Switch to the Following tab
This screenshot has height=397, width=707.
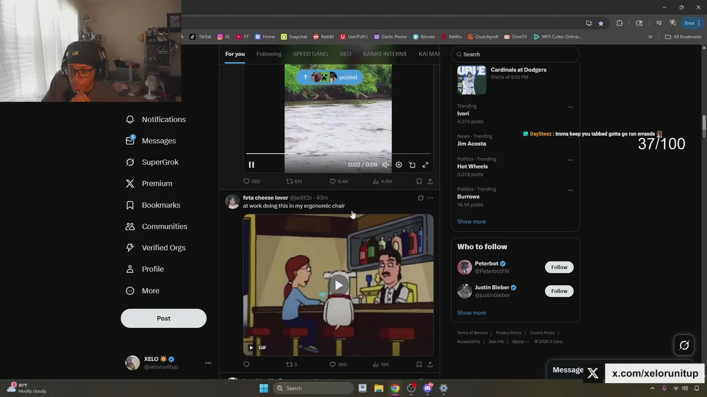[x=269, y=54]
